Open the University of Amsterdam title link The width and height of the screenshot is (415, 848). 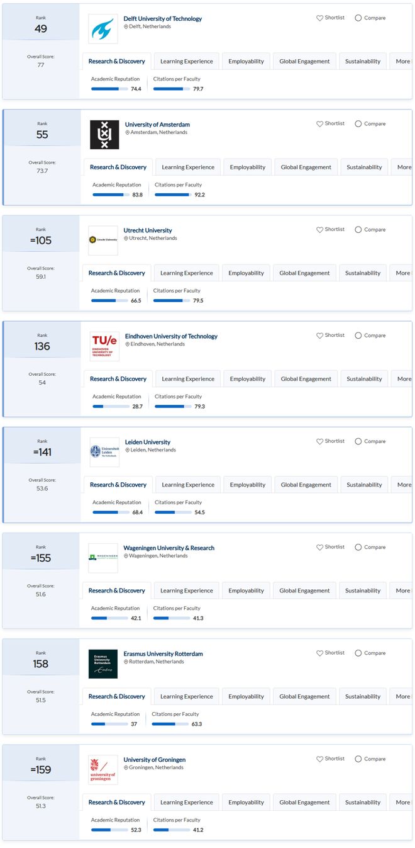click(157, 125)
